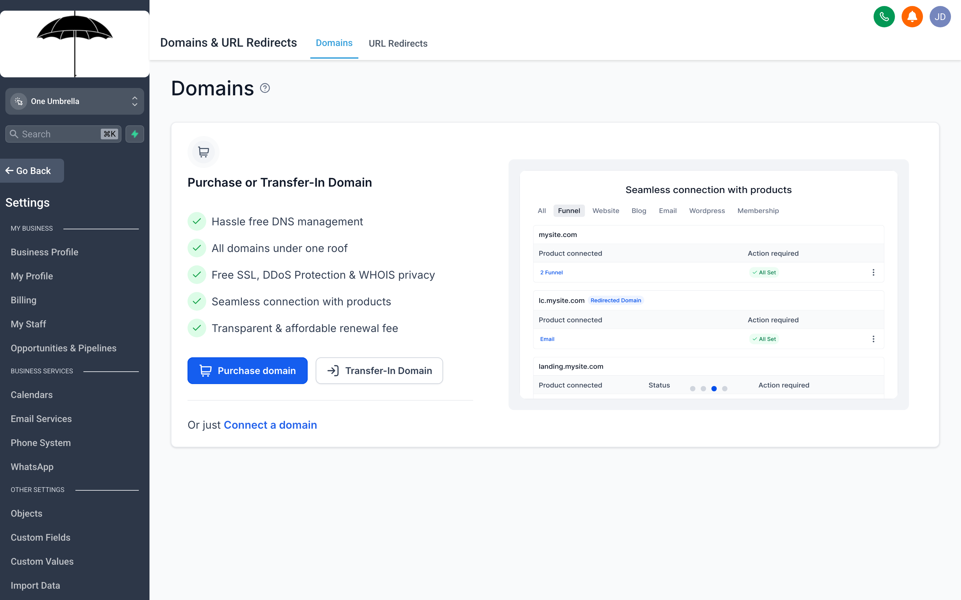This screenshot has height=600, width=961.
Task: Open three-dot menu for lc.mysite.com row
Action: 873,339
